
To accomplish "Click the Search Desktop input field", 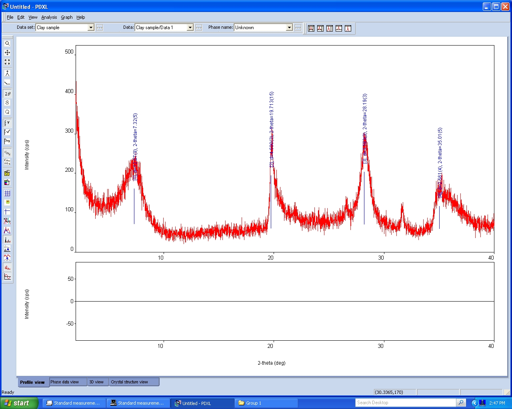I will [405, 403].
